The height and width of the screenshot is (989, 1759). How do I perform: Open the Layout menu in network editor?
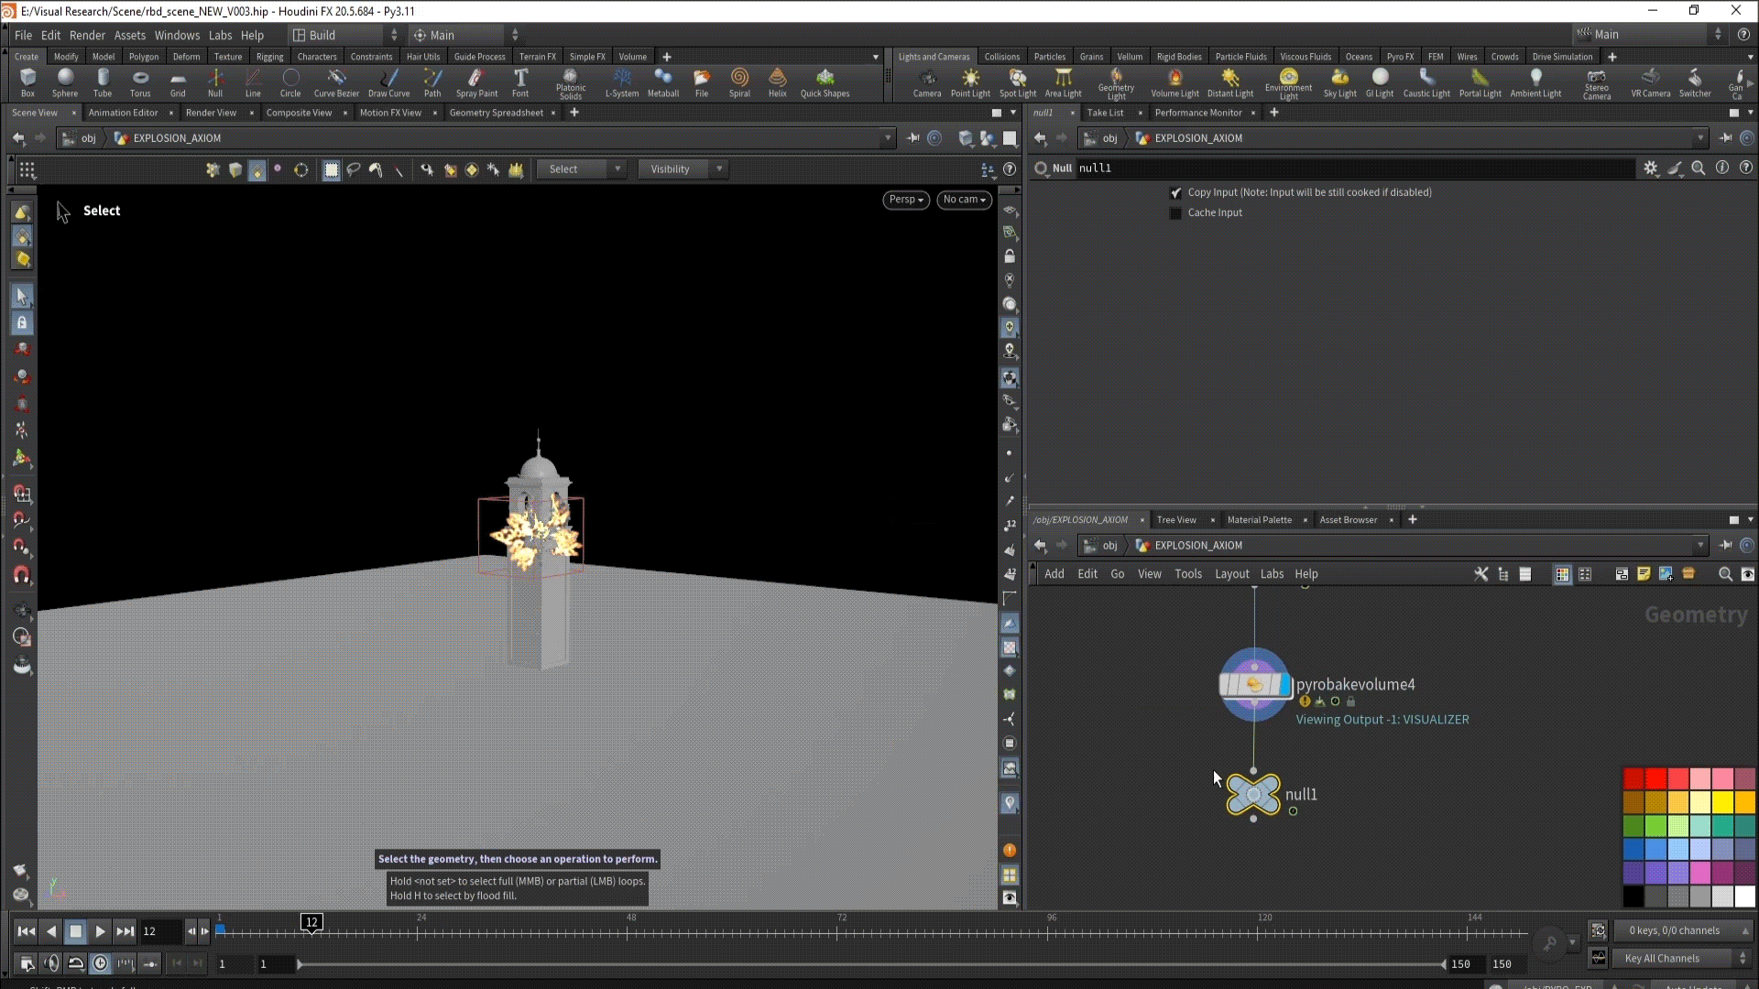coord(1231,574)
